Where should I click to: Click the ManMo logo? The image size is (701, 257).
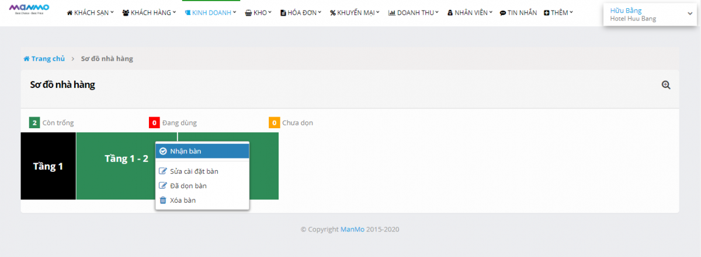point(29,8)
